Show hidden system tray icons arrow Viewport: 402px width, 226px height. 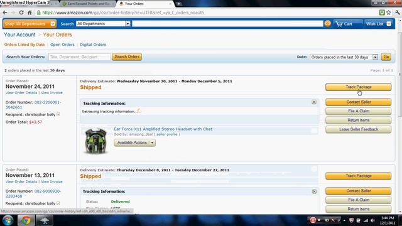[344, 220]
